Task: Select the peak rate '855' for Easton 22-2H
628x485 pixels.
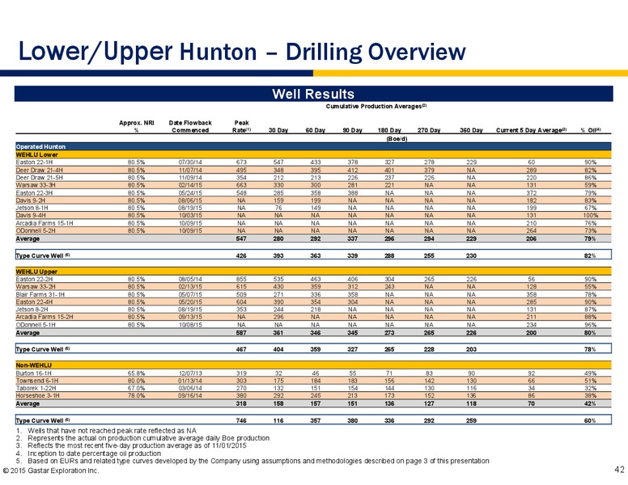Action: tap(241, 280)
